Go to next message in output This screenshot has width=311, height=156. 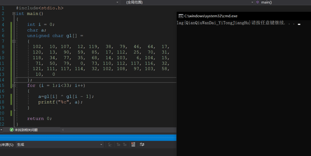pos(125,145)
